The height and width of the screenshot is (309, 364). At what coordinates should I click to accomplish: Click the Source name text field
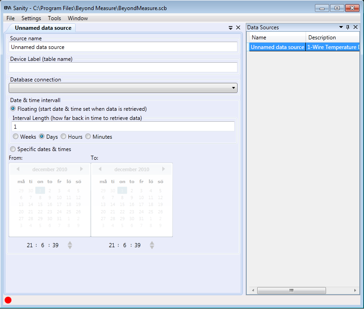tap(123, 47)
